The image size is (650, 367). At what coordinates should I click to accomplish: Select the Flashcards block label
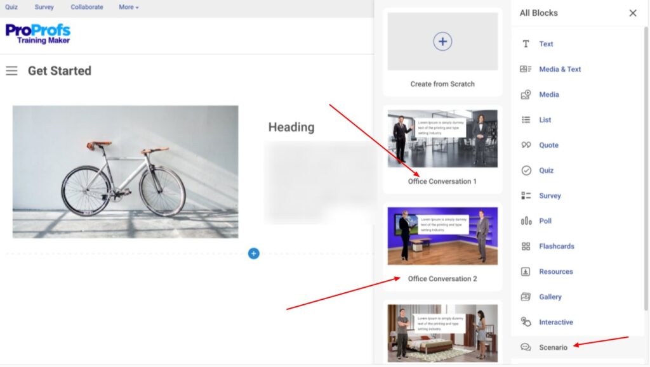point(556,246)
